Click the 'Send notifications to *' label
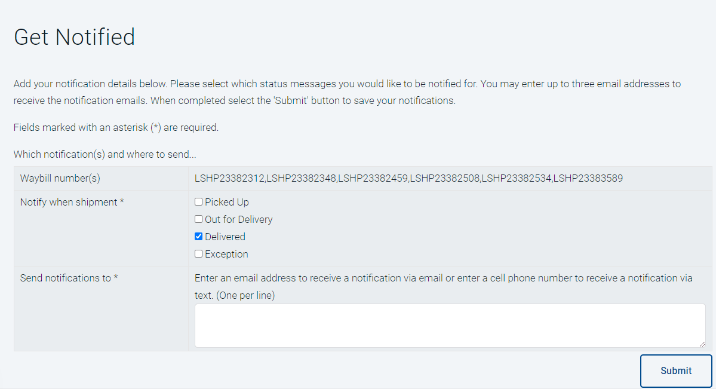Viewport: 716px width, 389px height. tap(69, 278)
